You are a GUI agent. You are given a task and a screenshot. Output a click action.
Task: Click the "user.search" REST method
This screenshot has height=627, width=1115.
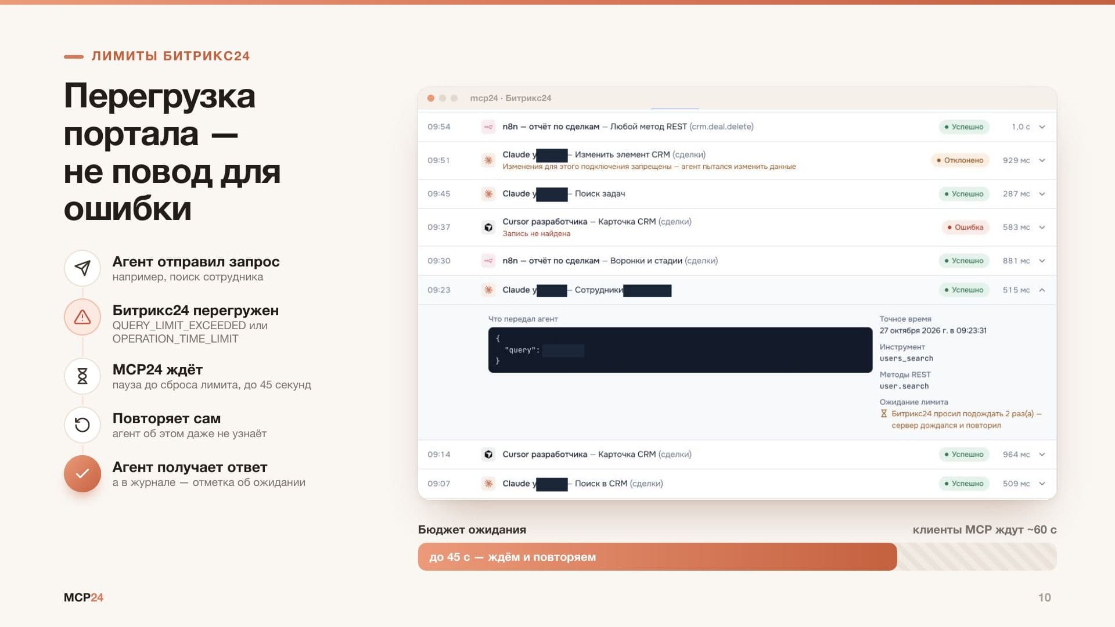904,386
